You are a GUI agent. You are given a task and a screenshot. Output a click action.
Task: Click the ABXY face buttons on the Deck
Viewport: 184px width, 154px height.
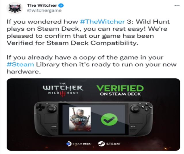[146, 107]
